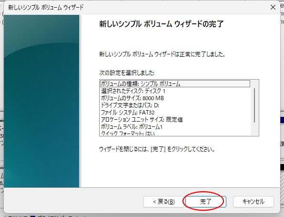
Task: Click the ウィザードを閉じるには instruction text
Action: pos(157,149)
